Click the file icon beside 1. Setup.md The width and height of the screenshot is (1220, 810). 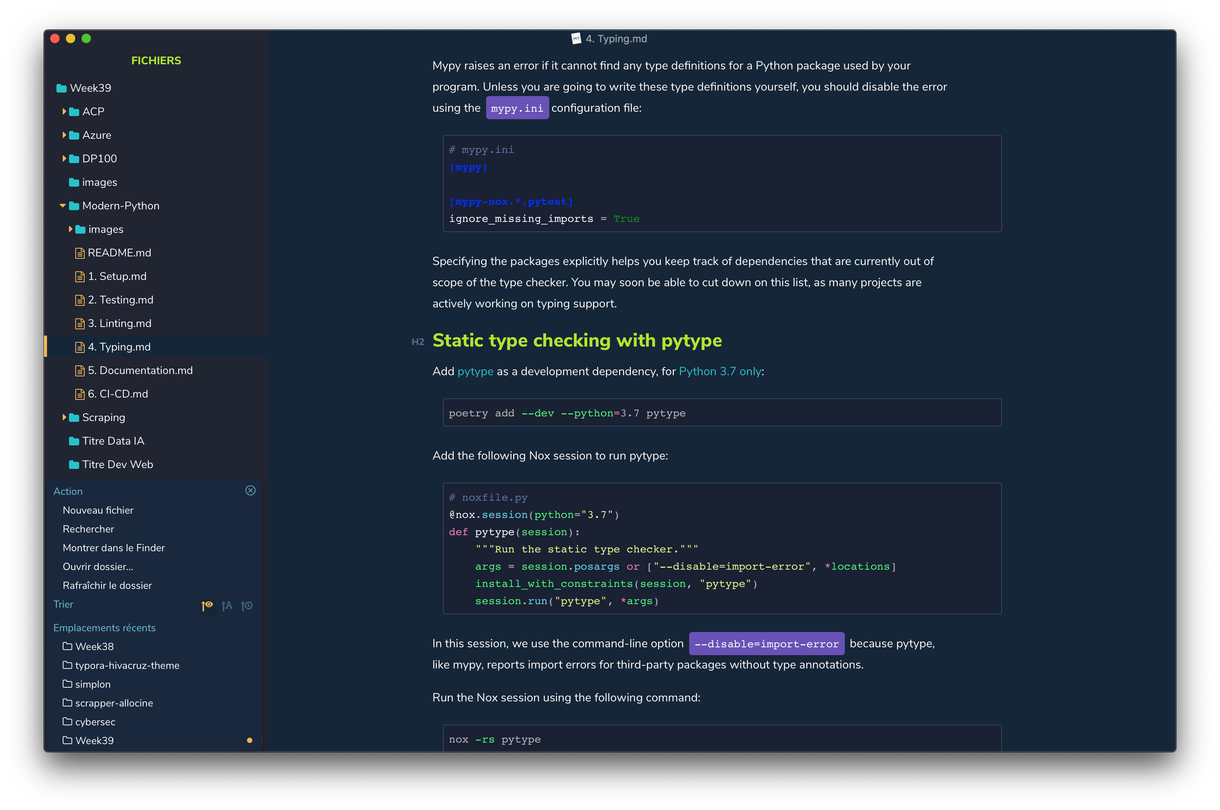[80, 276]
